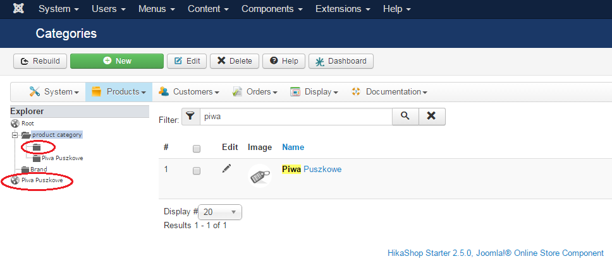Click the filter funnel icon
Screen dimensions: 612x266
tap(190, 117)
